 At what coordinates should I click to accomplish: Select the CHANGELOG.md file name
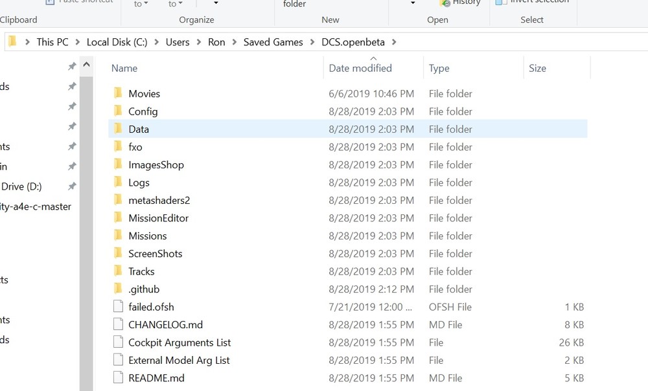166,324
